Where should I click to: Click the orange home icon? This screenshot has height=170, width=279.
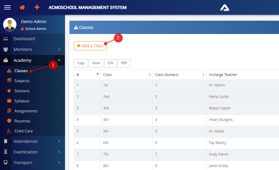[x=22, y=7]
